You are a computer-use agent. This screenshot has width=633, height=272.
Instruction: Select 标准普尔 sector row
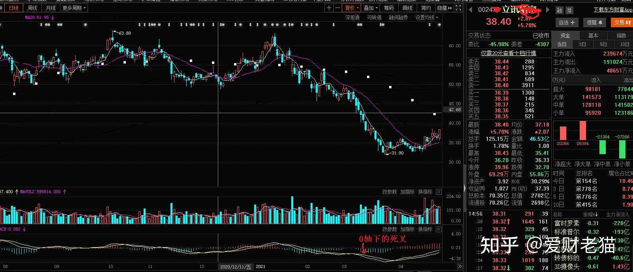pos(593,232)
